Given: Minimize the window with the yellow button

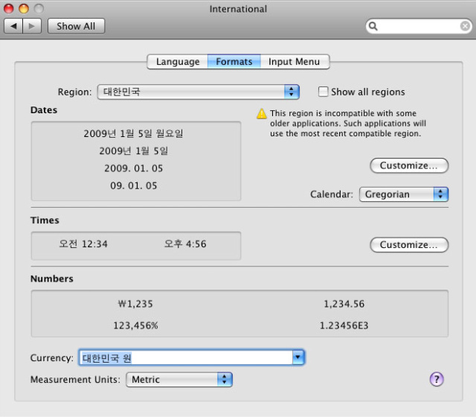Looking at the screenshot, I should [x=24, y=8].
